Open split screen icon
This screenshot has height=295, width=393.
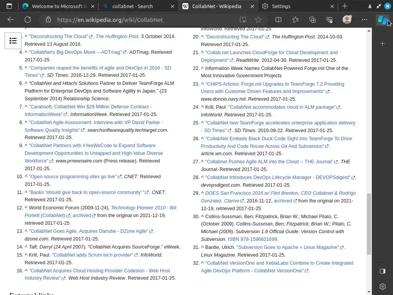click(278, 20)
